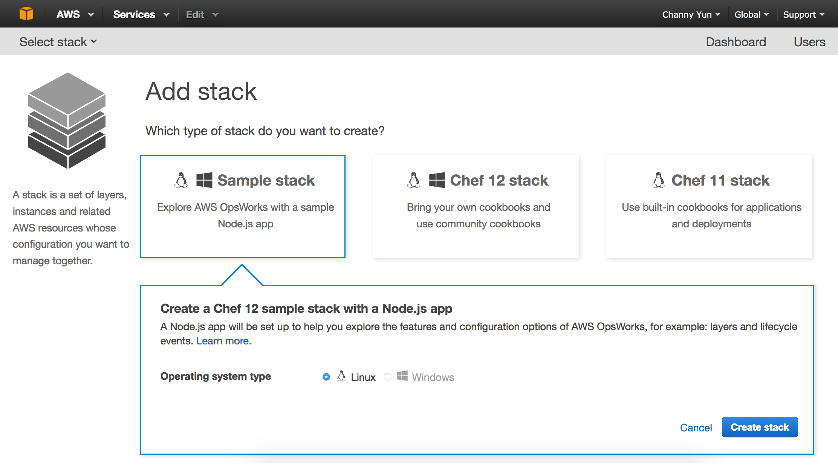Click the AWS orange cube logo
The image size is (838, 463).
click(x=26, y=14)
